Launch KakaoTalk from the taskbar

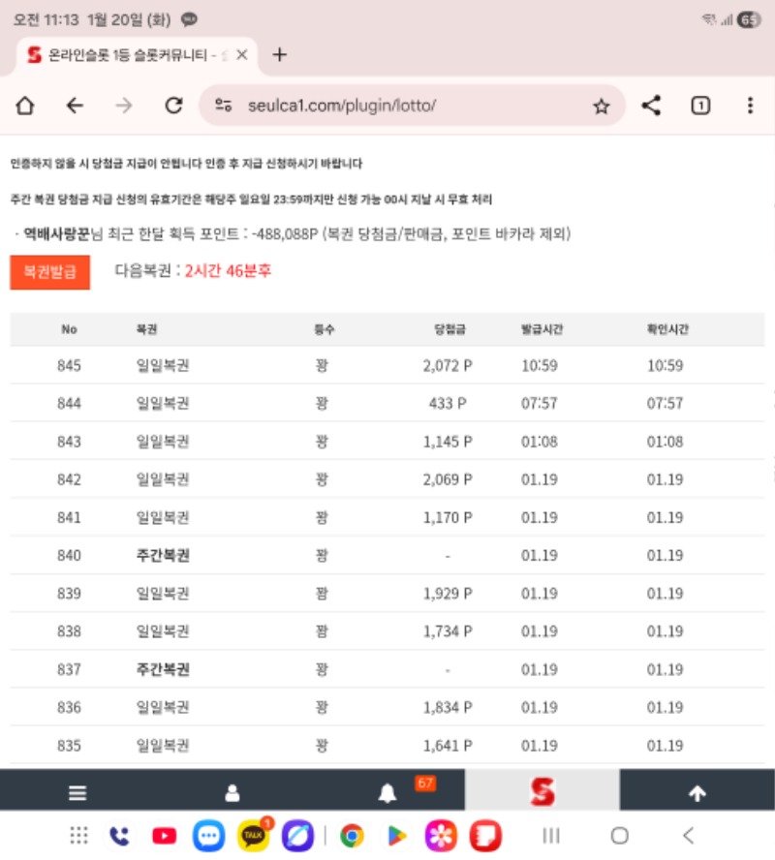pyautogui.click(x=253, y=835)
